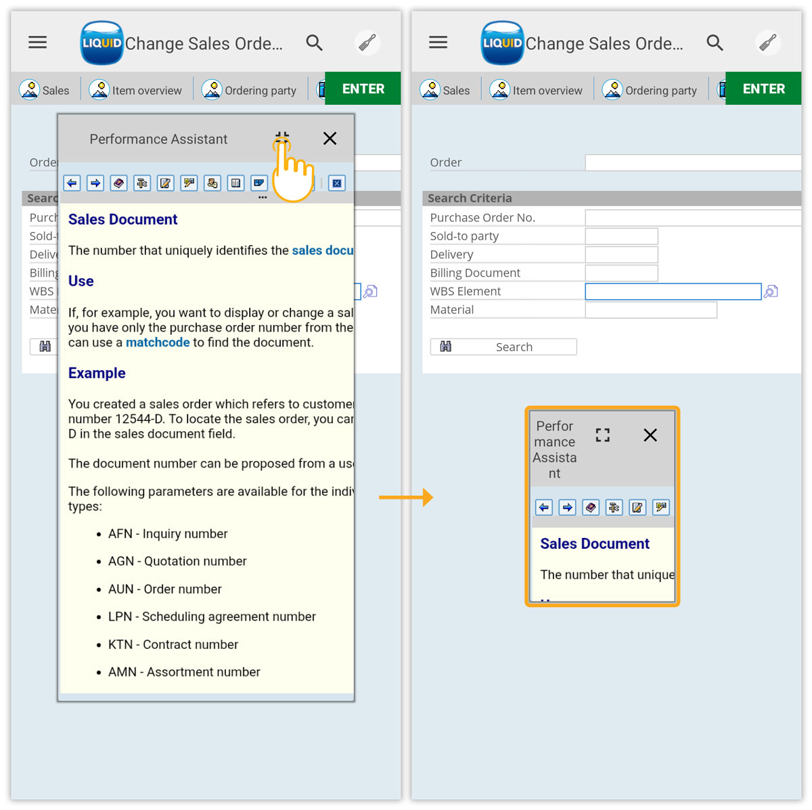Click the notes flag-pencil icon in small dialog
Viewport: 812px width, 810px height.
click(x=661, y=508)
